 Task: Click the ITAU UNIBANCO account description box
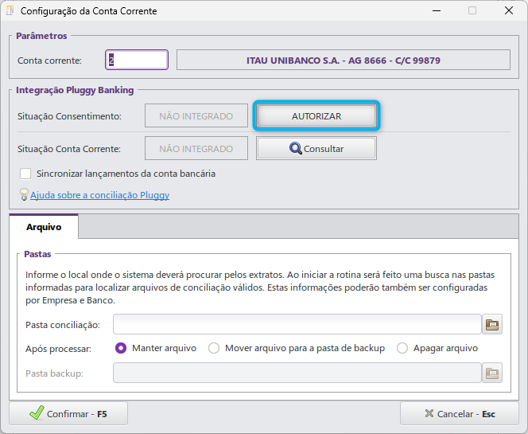[343, 60]
